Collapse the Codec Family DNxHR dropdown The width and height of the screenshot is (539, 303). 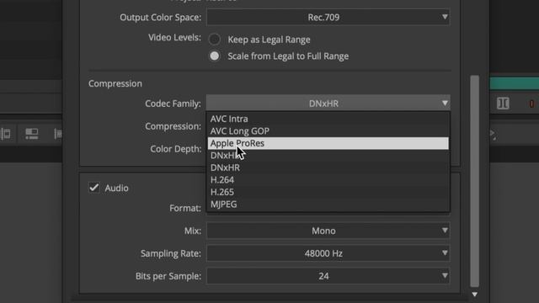(x=328, y=103)
